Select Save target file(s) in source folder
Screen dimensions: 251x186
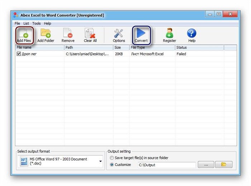[x=112, y=158]
